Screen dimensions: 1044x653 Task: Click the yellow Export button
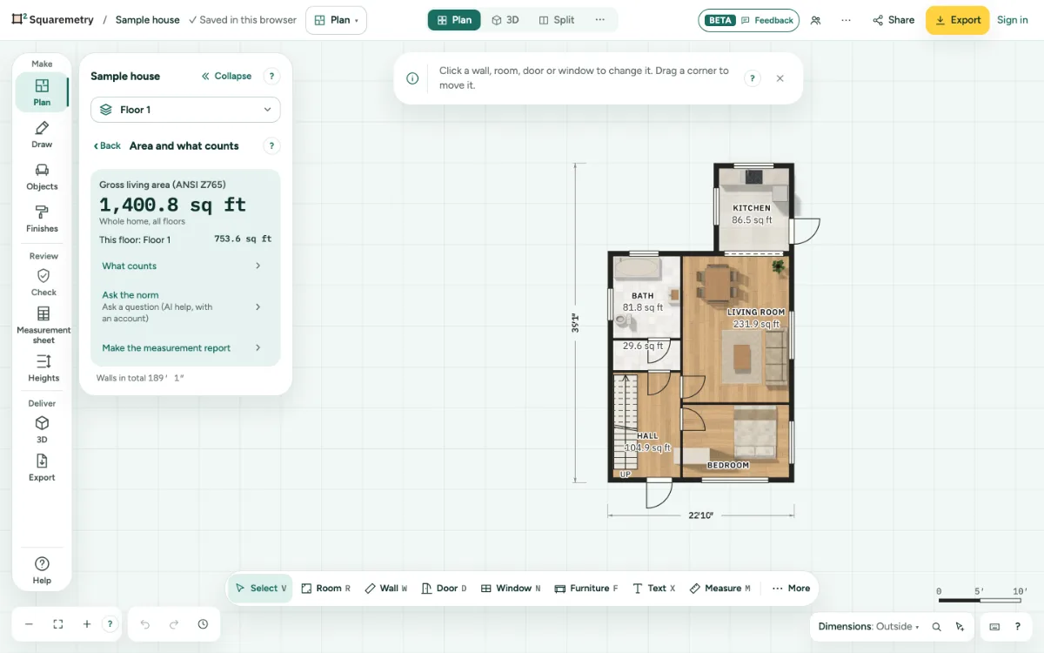[957, 20]
